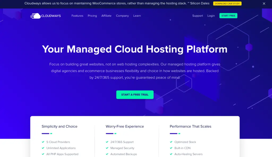Open the Pricing page
Image resolution: width=272 pixels, height=157 pixels.
[92, 16]
